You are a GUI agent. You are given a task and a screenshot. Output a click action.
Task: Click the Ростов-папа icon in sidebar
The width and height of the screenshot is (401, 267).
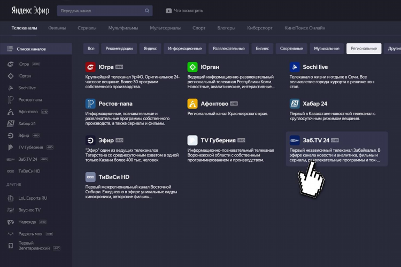pos(11,100)
